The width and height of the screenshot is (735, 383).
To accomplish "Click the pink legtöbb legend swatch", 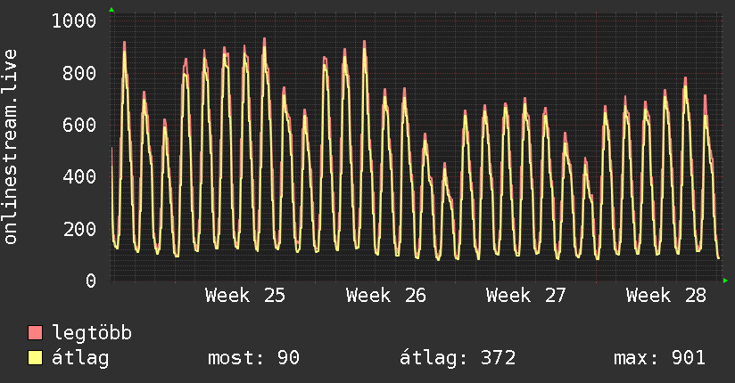I will click(35, 332).
